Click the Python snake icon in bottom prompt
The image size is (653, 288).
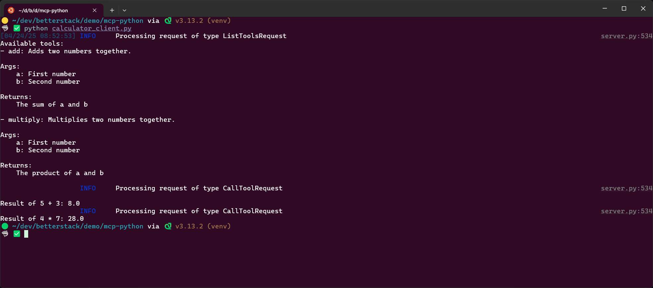pos(168,226)
